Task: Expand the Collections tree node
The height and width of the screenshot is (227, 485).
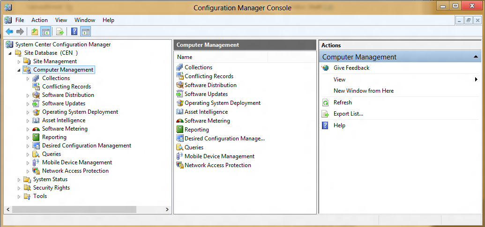Action: (x=28, y=79)
